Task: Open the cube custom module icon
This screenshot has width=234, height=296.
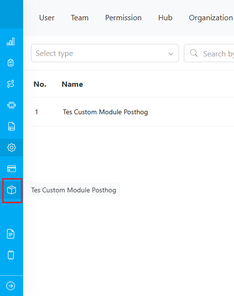Action: [x=12, y=190]
